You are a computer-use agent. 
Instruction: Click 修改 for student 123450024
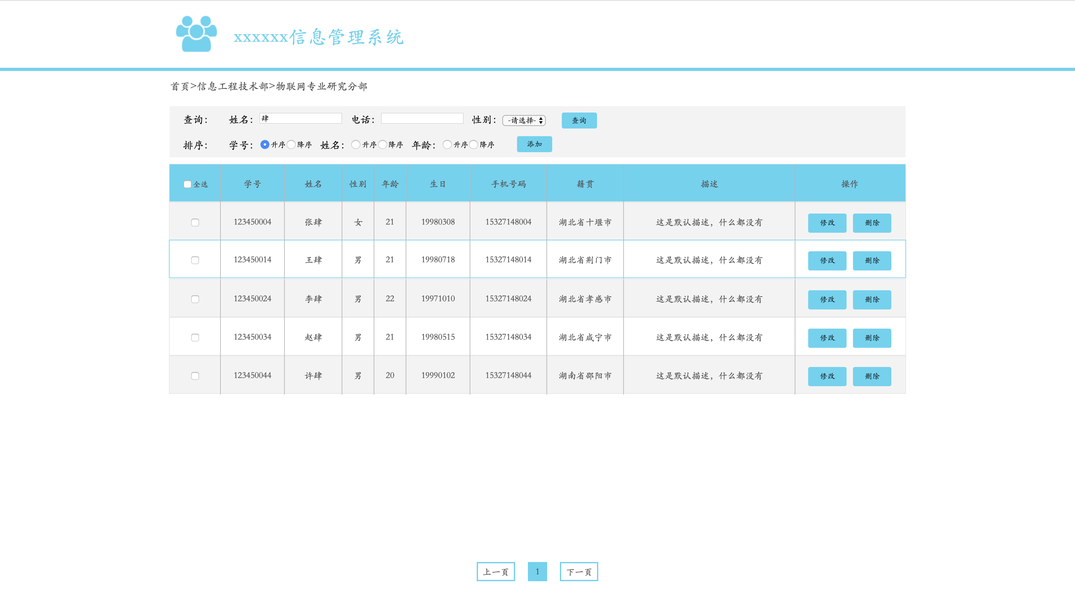pyautogui.click(x=827, y=300)
